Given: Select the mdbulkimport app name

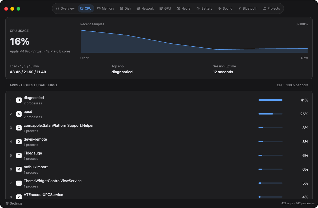Looking at the screenshot, I should pyautogui.click(x=36, y=167).
